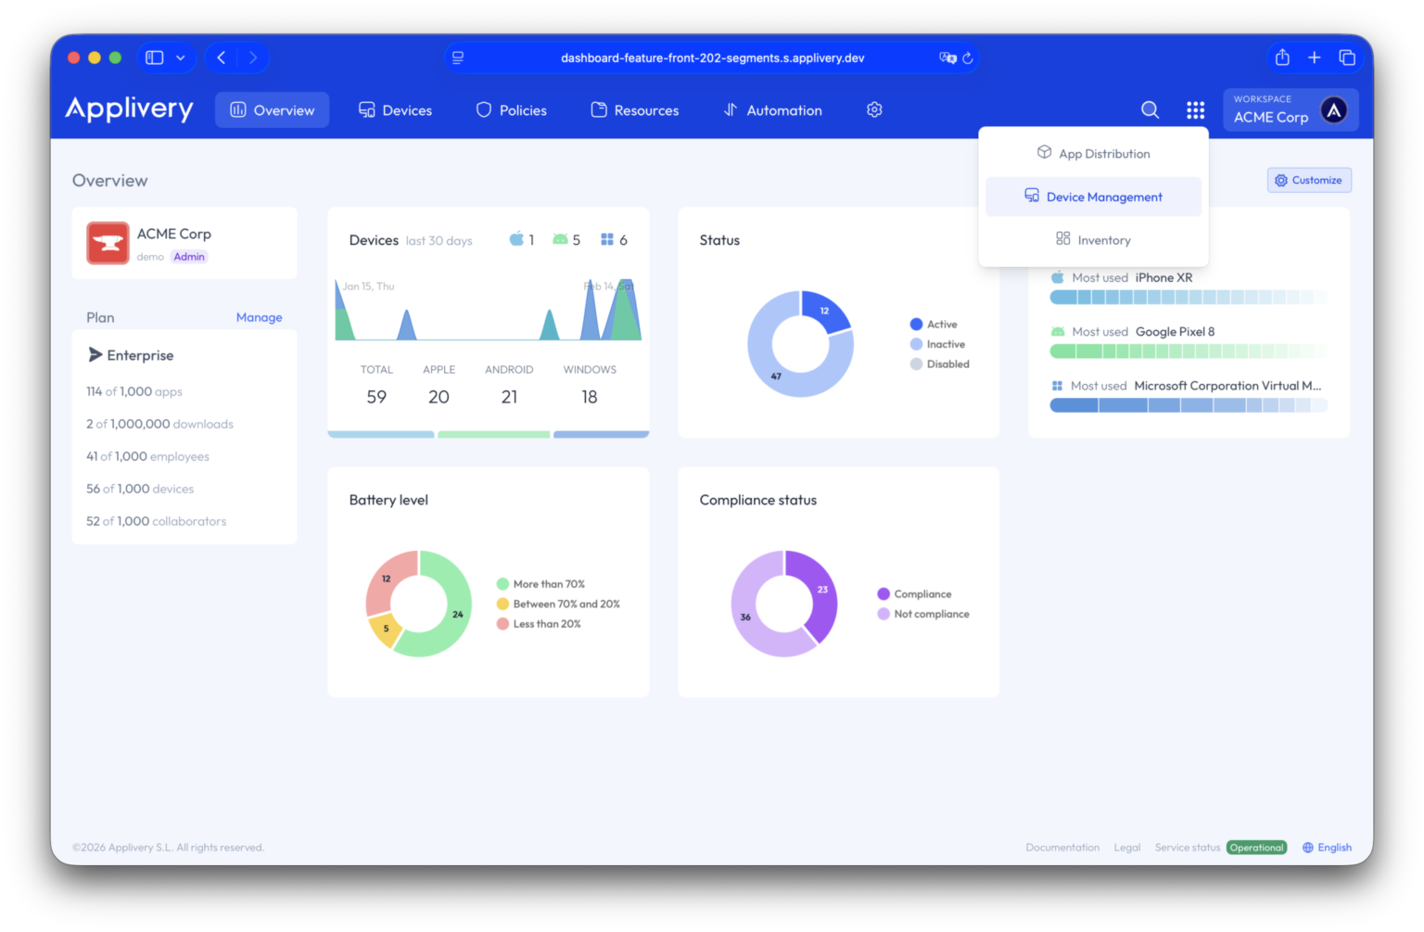Screen dimensions: 1424x932
Task: Toggle the More than 70% battery legend
Action: (549, 583)
